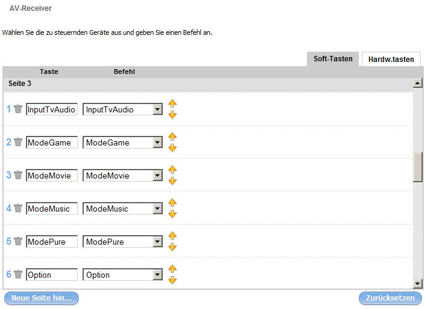
Task: Move ModeMovie row down with arrow
Action: (172, 181)
